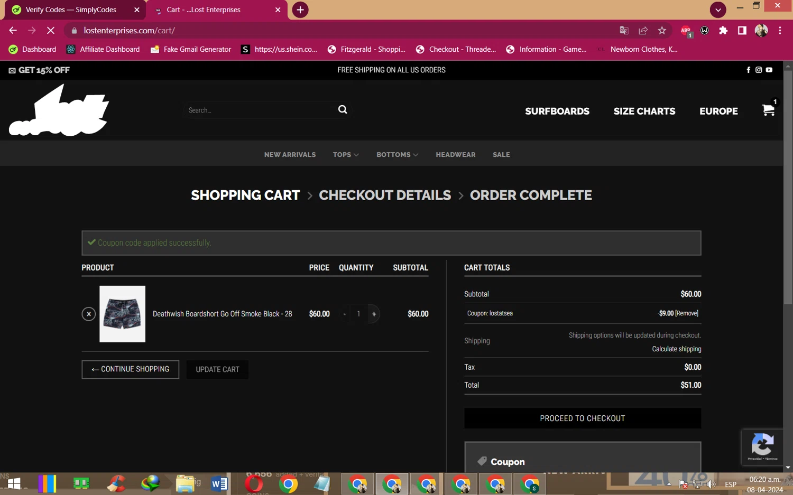
Task: Open the ABP adblock extension
Action: coord(686,31)
